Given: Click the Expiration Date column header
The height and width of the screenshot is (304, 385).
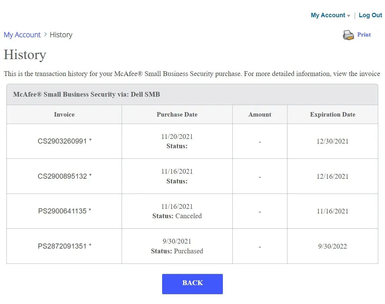Looking at the screenshot, I should tap(333, 115).
